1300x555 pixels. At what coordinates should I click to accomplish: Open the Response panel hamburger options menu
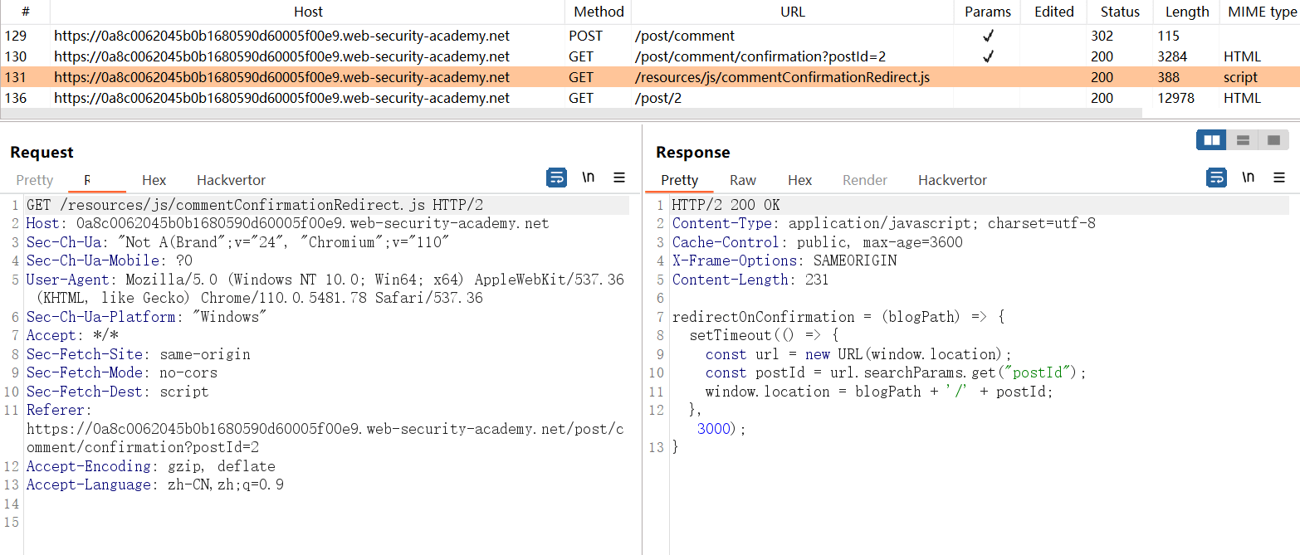[x=1279, y=178]
